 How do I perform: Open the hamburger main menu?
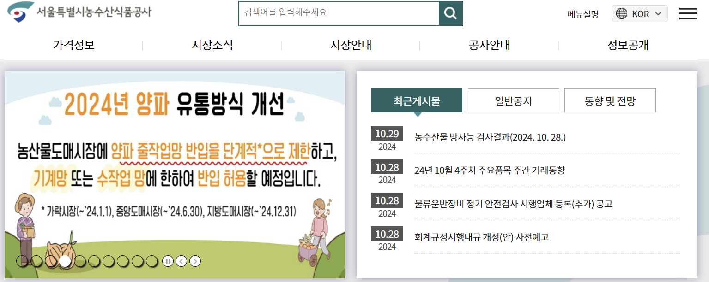coord(688,13)
